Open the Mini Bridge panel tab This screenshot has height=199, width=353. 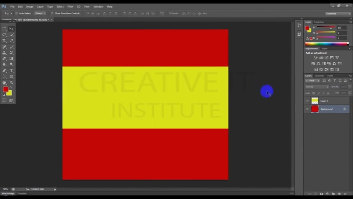8,193
